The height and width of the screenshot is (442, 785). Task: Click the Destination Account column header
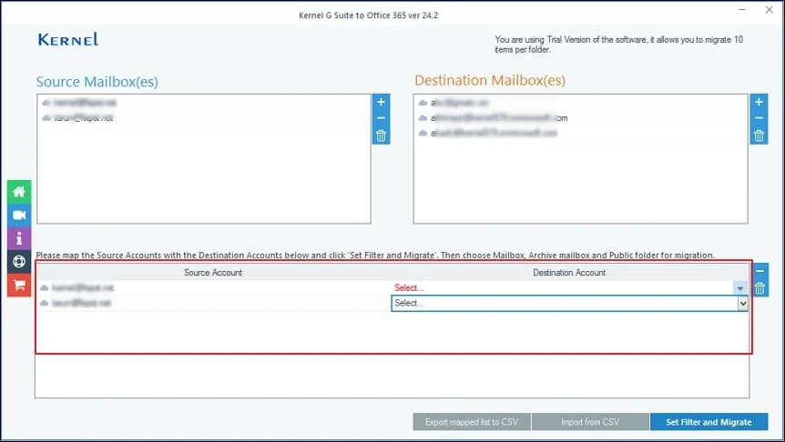pos(569,273)
